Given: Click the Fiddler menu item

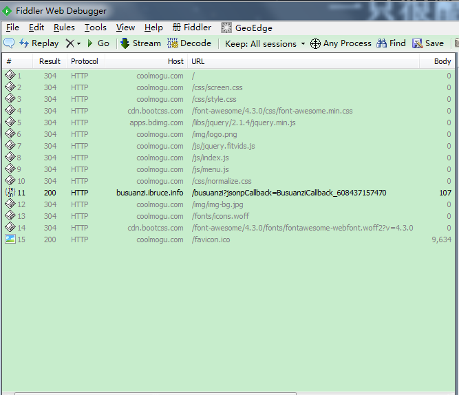Looking at the screenshot, I should [x=192, y=28].
